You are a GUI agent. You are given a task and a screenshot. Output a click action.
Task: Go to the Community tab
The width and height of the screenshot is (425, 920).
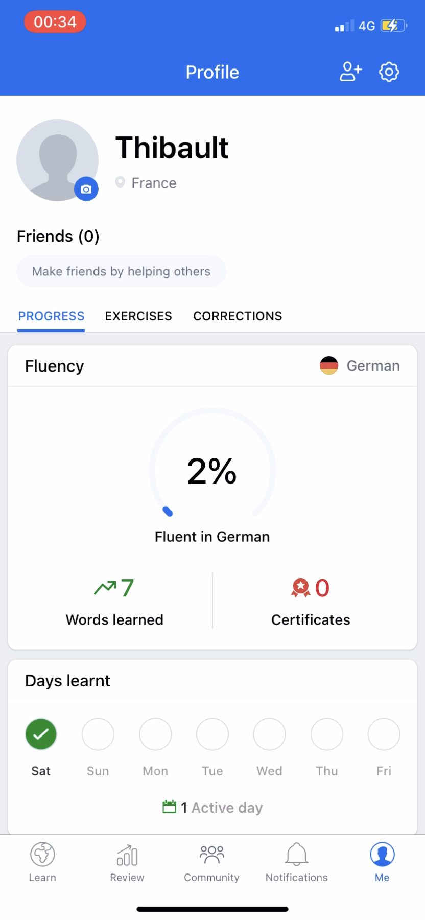click(x=211, y=862)
